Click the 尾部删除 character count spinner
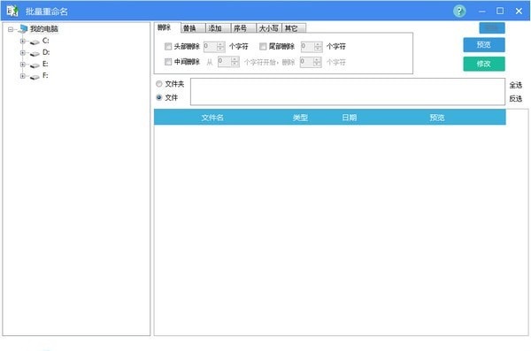Image resolution: width=531 pixels, height=351 pixels. (x=312, y=46)
